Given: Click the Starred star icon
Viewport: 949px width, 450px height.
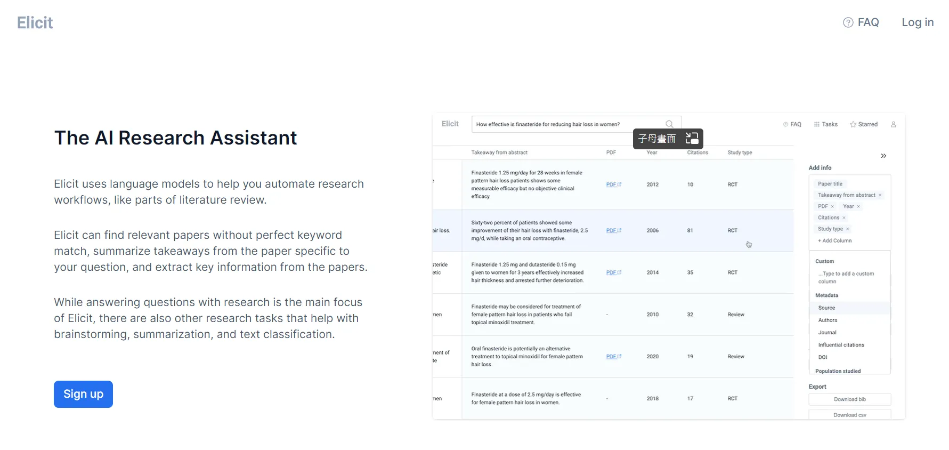Looking at the screenshot, I should (853, 124).
